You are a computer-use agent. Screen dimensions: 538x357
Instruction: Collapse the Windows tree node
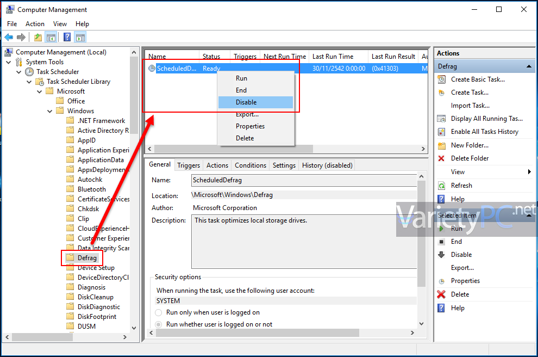click(48, 110)
